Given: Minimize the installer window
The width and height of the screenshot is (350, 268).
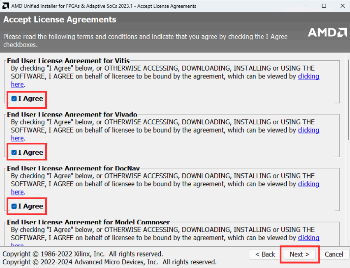Looking at the screenshot, I should (305, 6).
